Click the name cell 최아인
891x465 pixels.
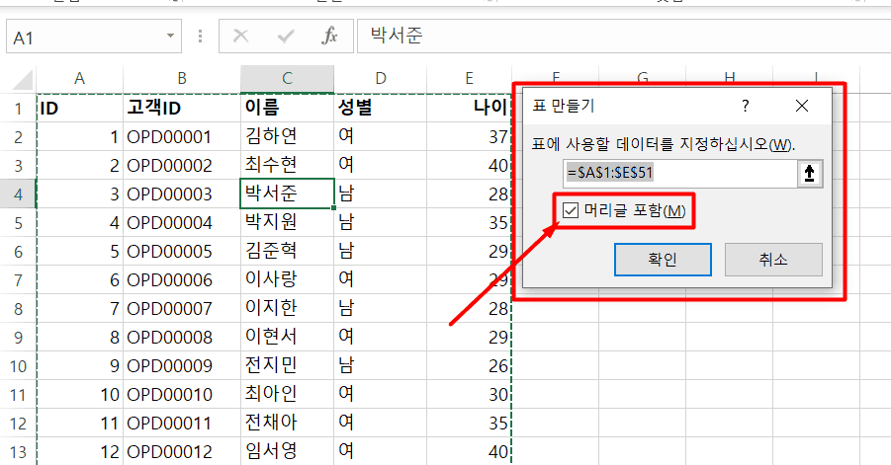pos(287,394)
